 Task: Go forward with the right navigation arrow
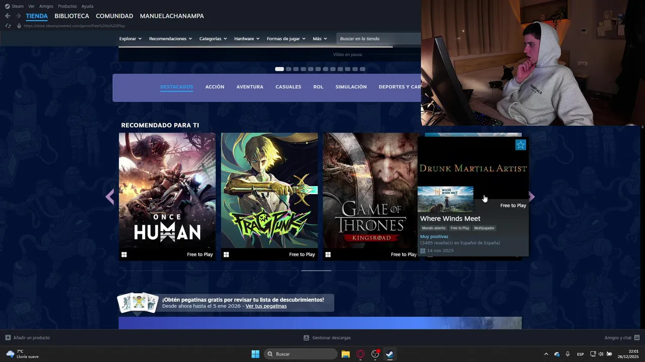click(x=18, y=16)
